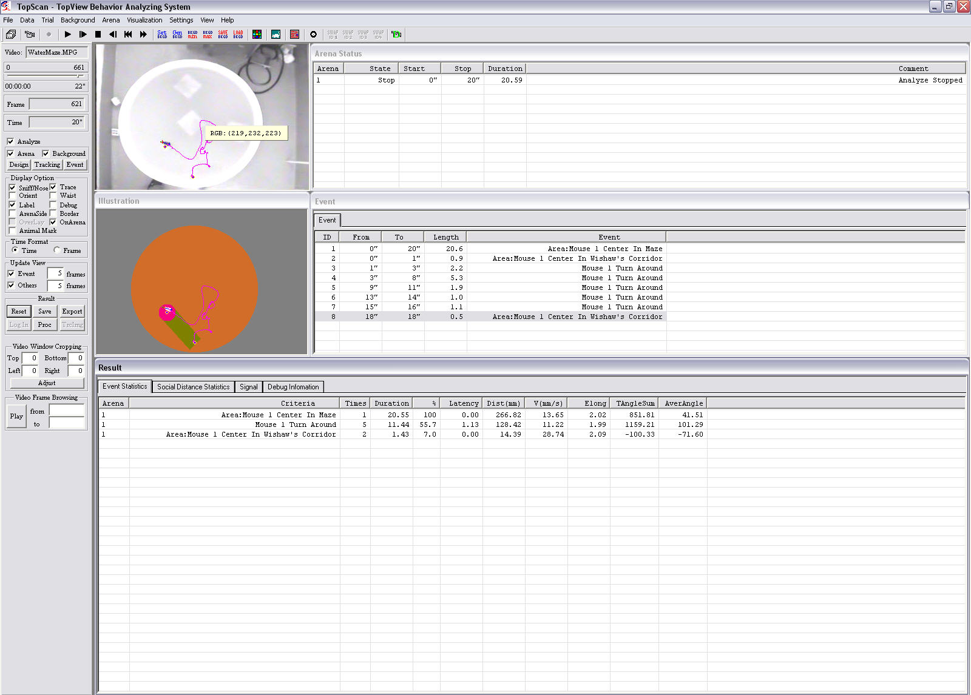This screenshot has height=695, width=971.
Task: Enable the Animal Mark checkbox
Action: click(x=12, y=230)
